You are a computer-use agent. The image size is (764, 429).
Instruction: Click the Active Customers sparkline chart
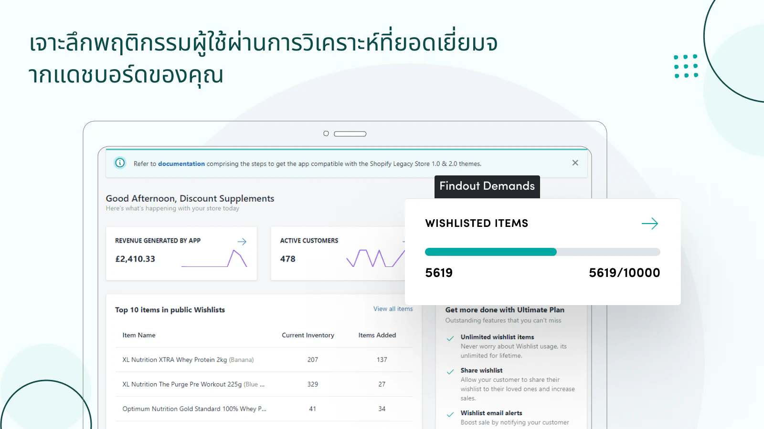pos(375,258)
